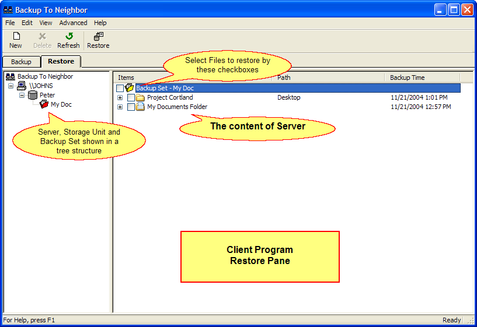Select the Peter storage unit icon

point(33,95)
